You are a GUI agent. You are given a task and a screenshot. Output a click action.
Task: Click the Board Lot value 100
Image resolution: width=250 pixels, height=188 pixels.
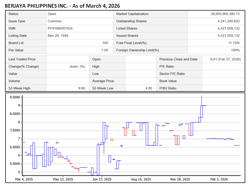[105, 43]
